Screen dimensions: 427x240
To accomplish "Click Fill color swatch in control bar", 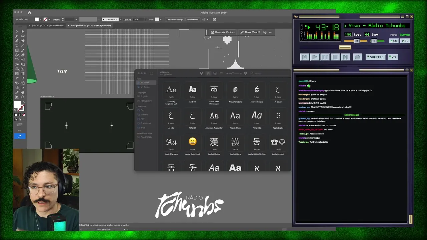I will point(37,19).
